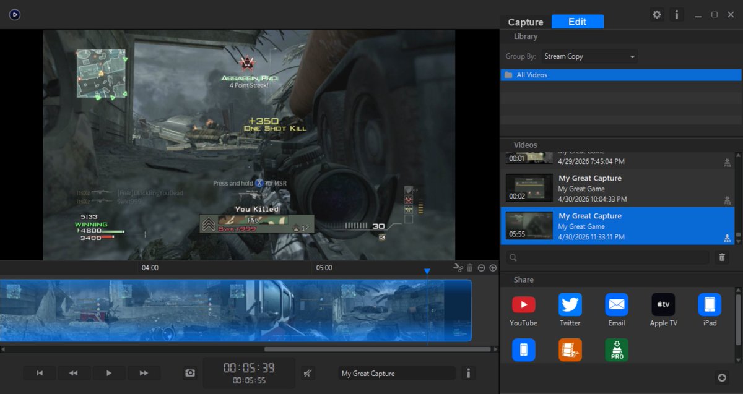Click the upload arrow button at bottom right
The height and width of the screenshot is (394, 743).
tap(721, 377)
